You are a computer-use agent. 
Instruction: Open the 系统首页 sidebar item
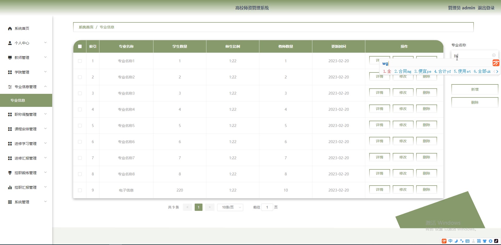click(x=26, y=28)
